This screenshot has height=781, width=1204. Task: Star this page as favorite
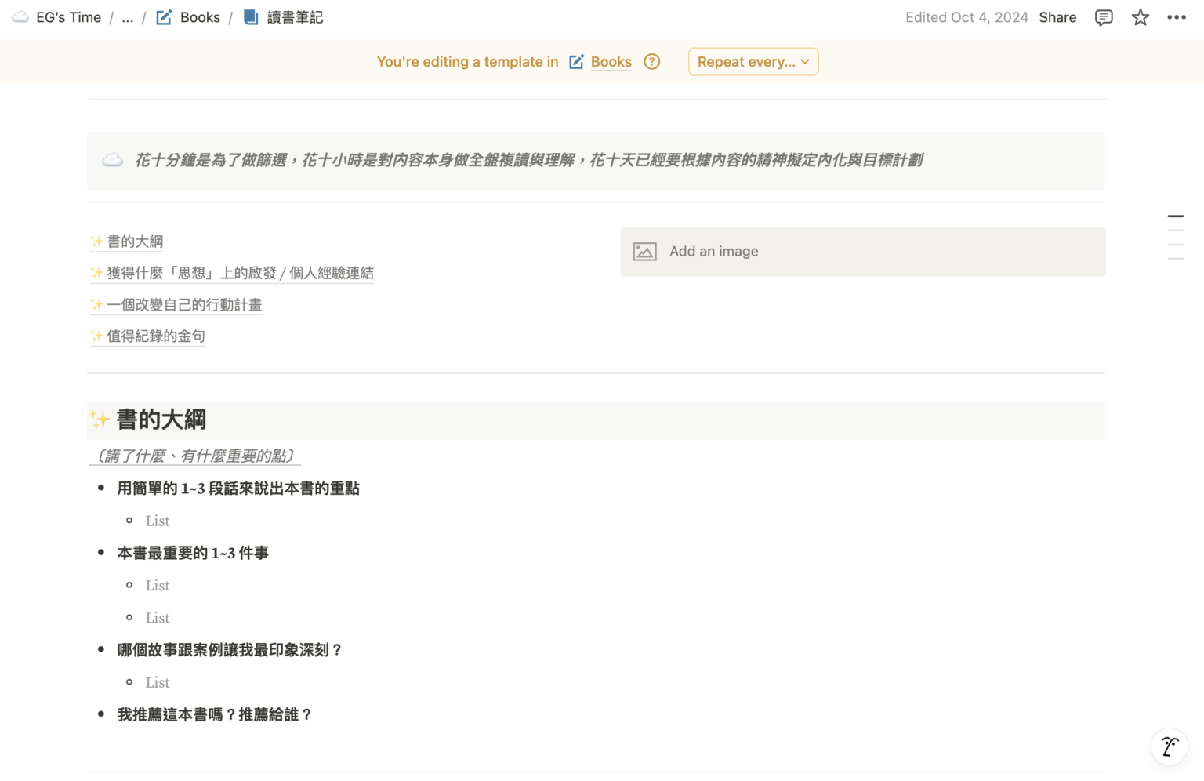tap(1140, 17)
